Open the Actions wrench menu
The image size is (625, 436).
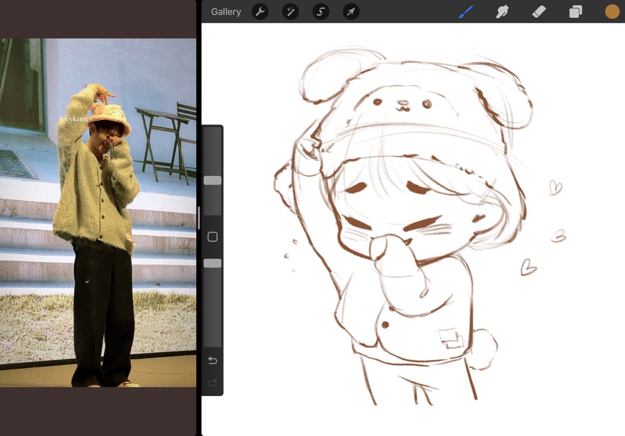click(x=260, y=11)
